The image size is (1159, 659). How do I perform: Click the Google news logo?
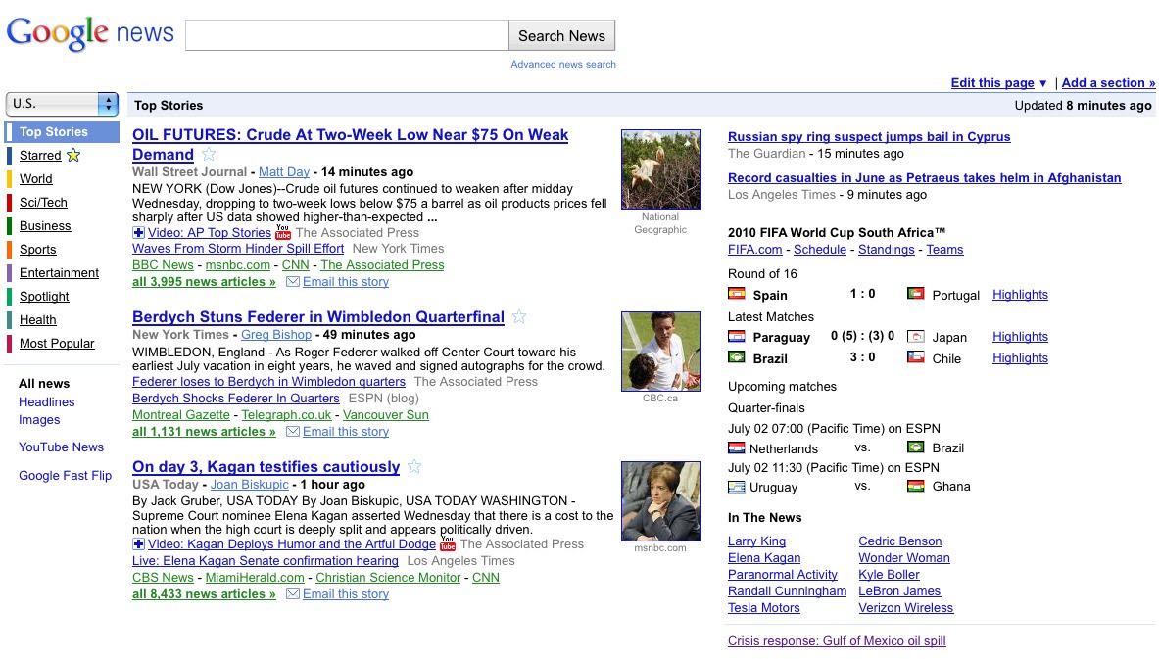click(x=90, y=34)
